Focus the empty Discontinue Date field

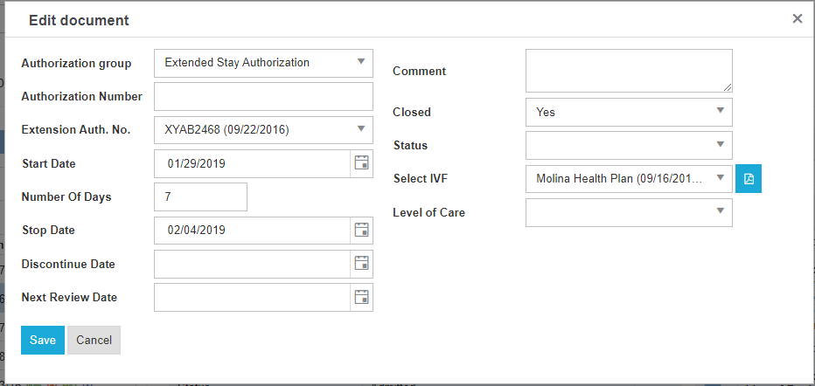pos(252,264)
